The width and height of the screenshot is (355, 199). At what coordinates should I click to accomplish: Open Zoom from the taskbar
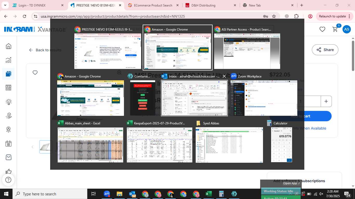coord(107,194)
